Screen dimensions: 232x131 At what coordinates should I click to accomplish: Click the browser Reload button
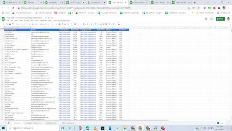click(x=13, y=8)
